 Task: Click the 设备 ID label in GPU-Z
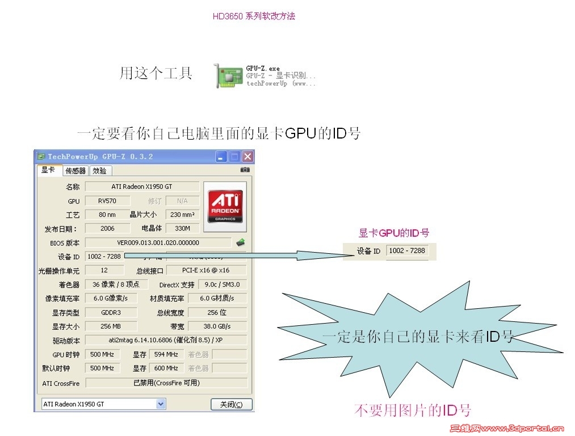point(69,257)
